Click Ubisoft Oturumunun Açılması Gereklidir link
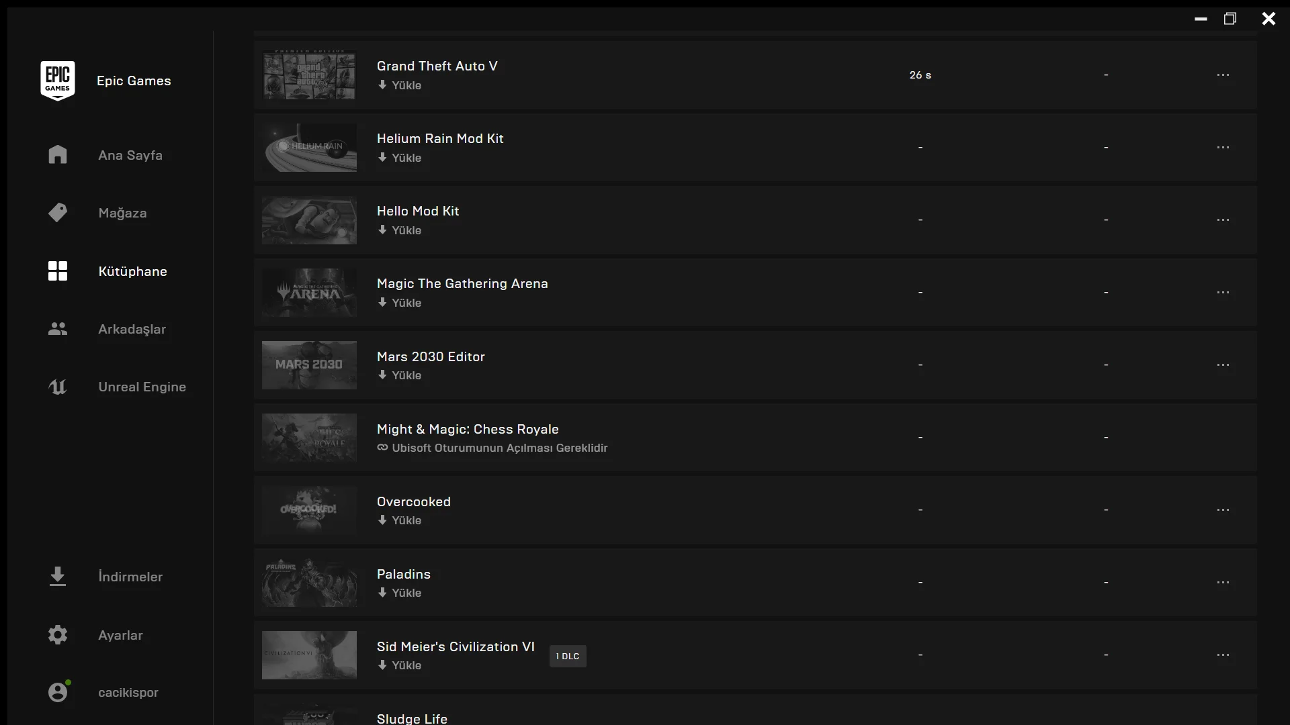The image size is (1290, 725). (492, 448)
